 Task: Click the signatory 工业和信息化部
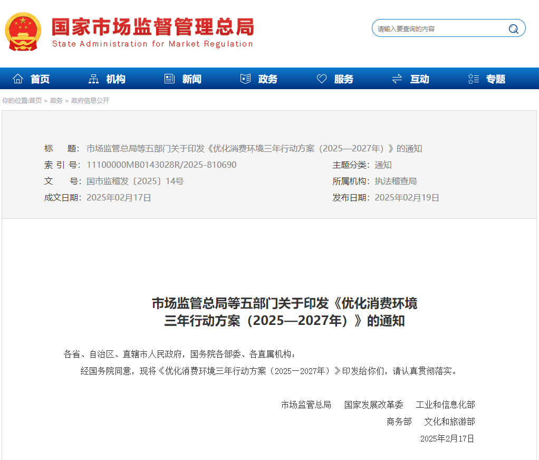click(x=446, y=405)
